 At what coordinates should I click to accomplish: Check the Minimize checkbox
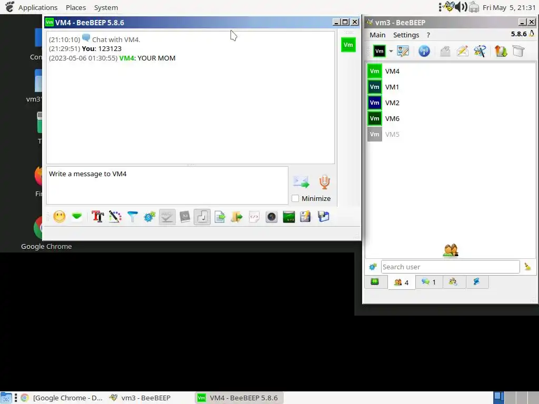[x=295, y=198]
